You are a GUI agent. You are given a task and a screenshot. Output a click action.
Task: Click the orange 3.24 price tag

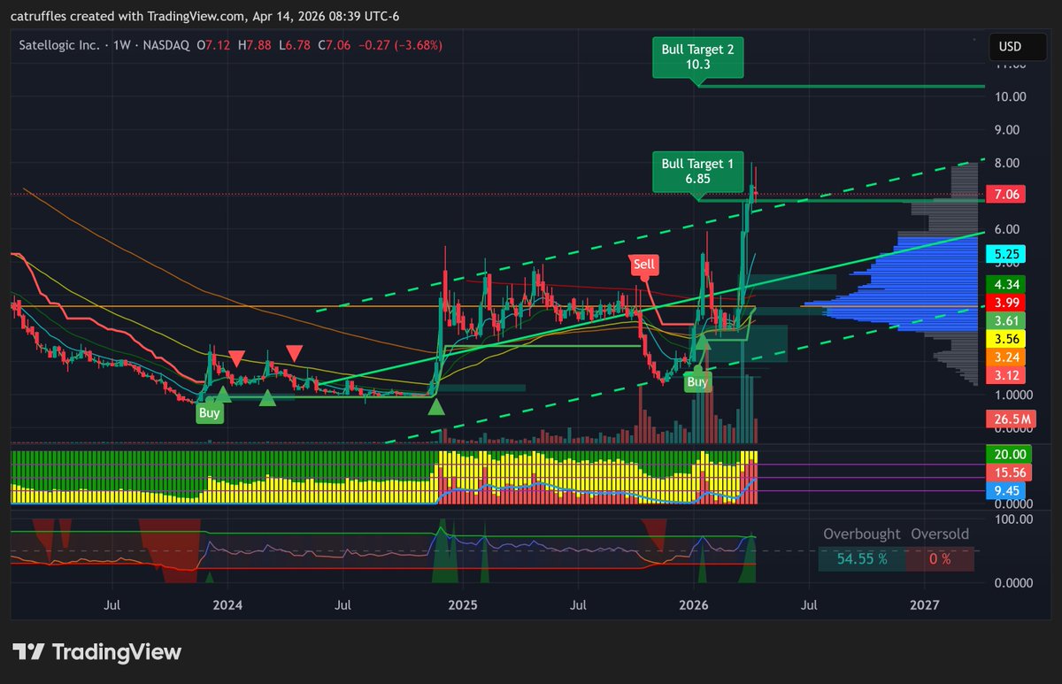click(1004, 357)
